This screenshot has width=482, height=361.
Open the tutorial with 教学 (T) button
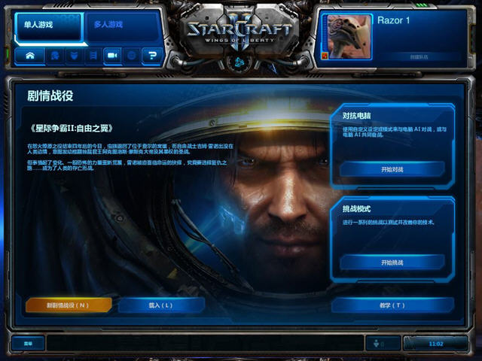392,305
